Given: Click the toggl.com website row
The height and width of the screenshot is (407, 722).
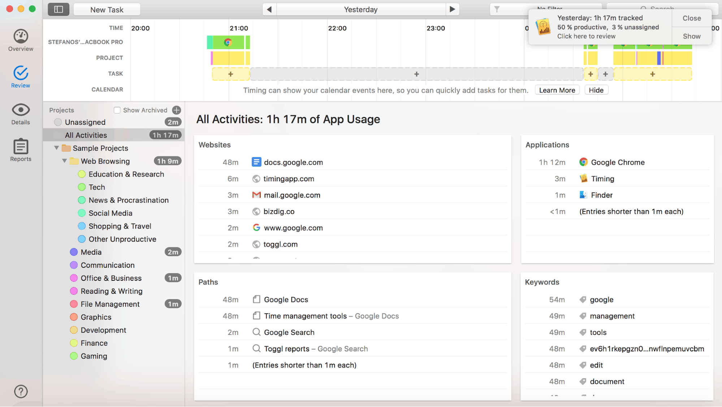Looking at the screenshot, I should [x=353, y=244].
